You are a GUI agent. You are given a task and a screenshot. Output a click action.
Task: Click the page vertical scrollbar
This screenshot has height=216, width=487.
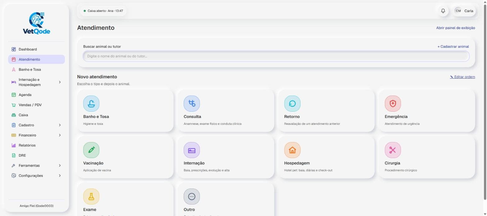(x=485, y=102)
